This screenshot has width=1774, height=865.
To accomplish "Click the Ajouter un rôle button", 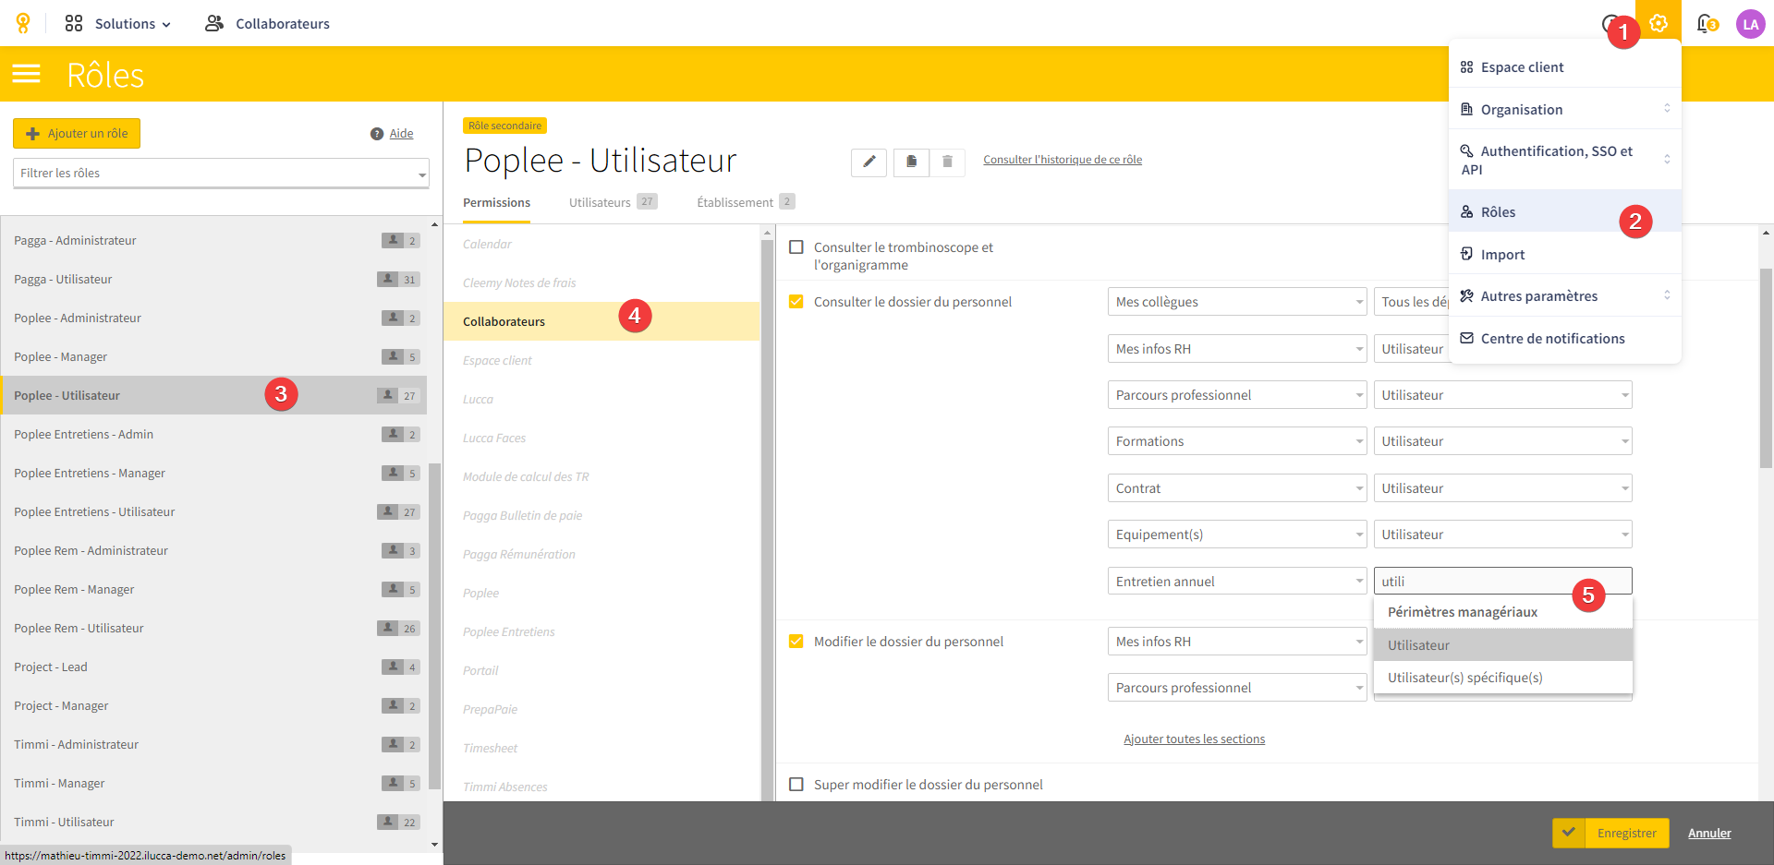I will 77,133.
